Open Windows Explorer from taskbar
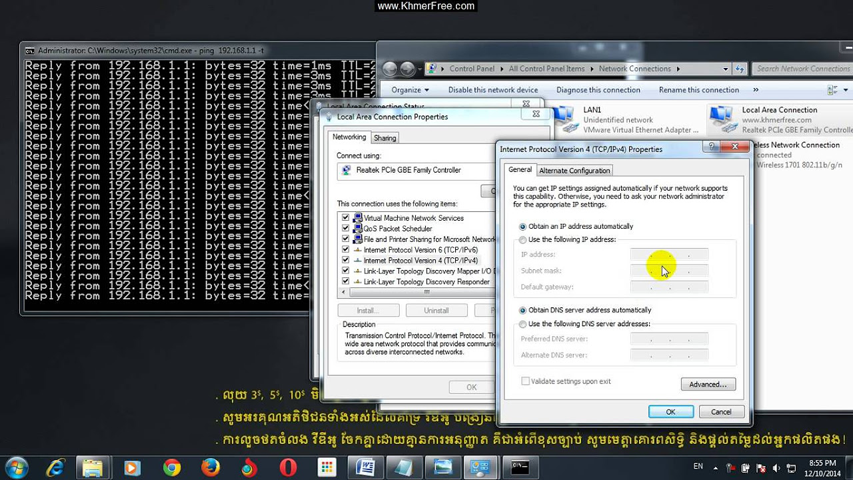The height and width of the screenshot is (480, 853). (93, 468)
